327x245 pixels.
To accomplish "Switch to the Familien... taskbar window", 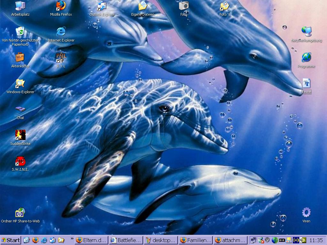I will coord(196,240).
